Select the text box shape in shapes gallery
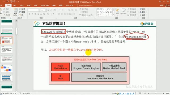This screenshot has height=95, width=170. 98,9
